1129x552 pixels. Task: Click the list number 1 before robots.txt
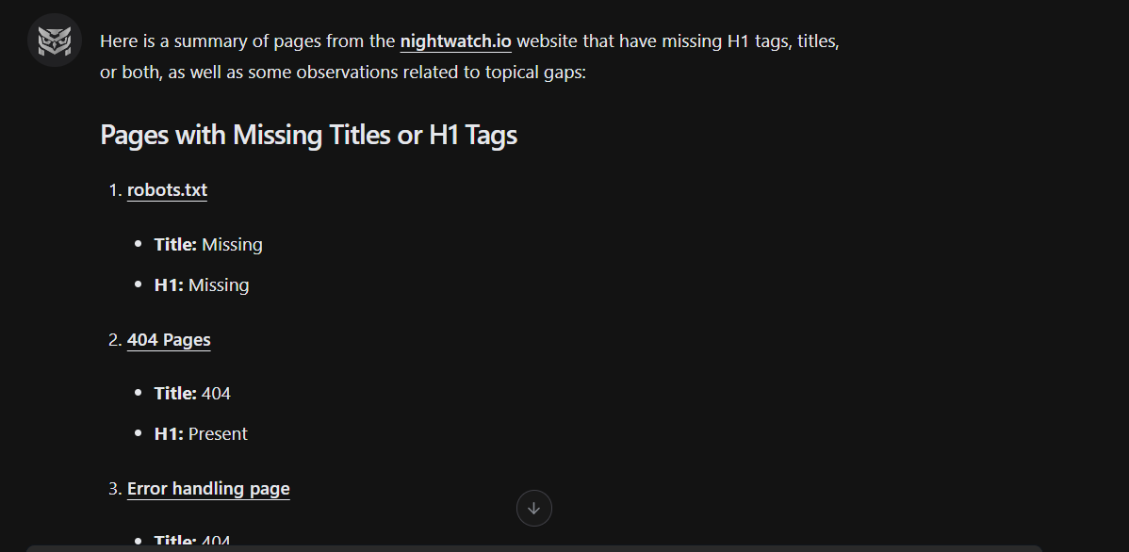point(114,190)
